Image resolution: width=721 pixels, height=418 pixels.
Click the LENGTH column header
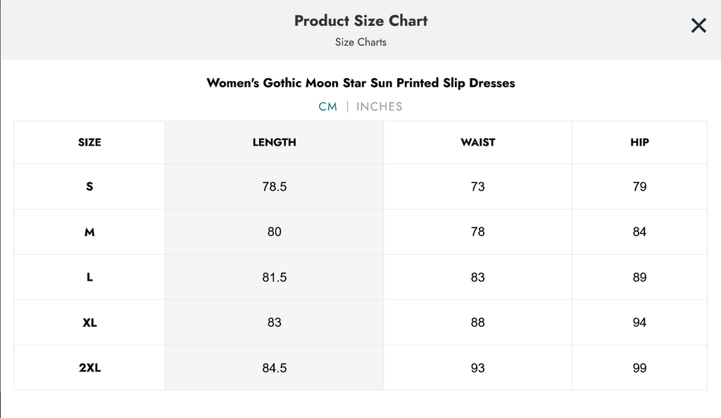[x=275, y=142]
